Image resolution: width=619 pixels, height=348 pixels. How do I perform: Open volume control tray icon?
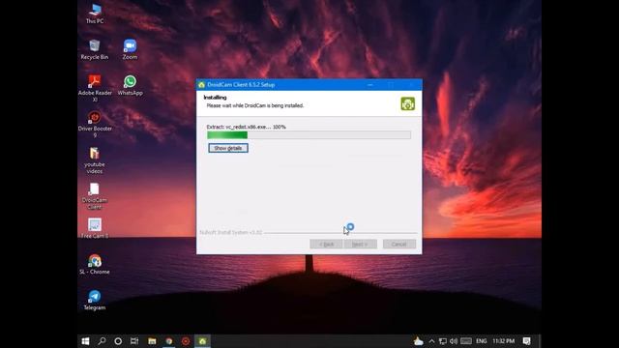coord(454,341)
